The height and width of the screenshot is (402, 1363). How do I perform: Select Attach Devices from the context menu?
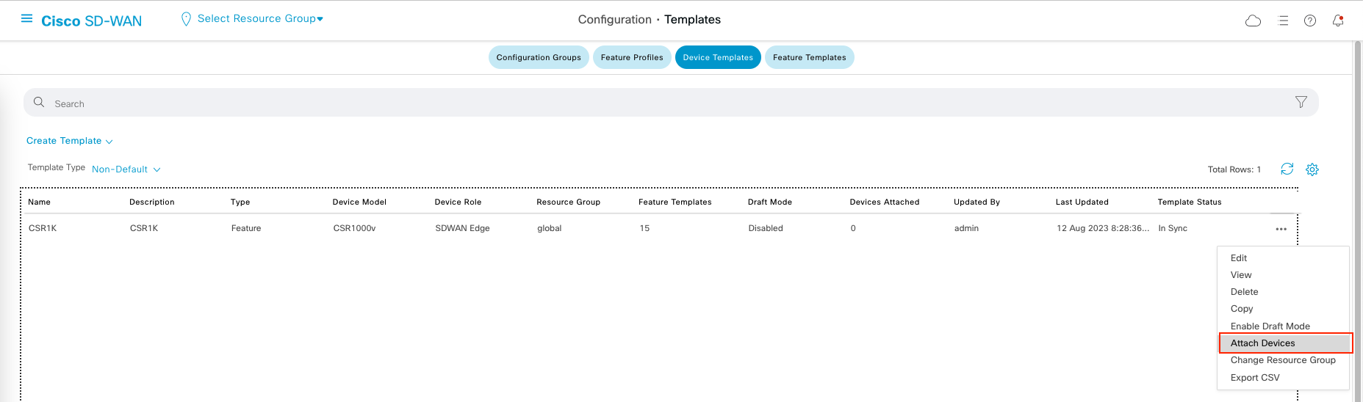1262,343
